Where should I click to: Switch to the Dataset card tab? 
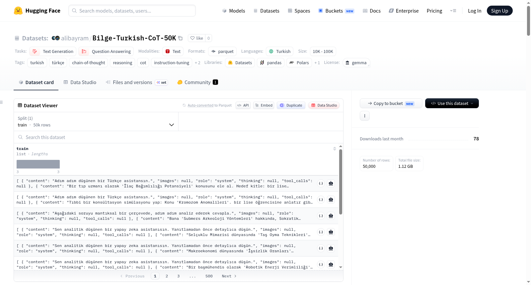coord(36,82)
